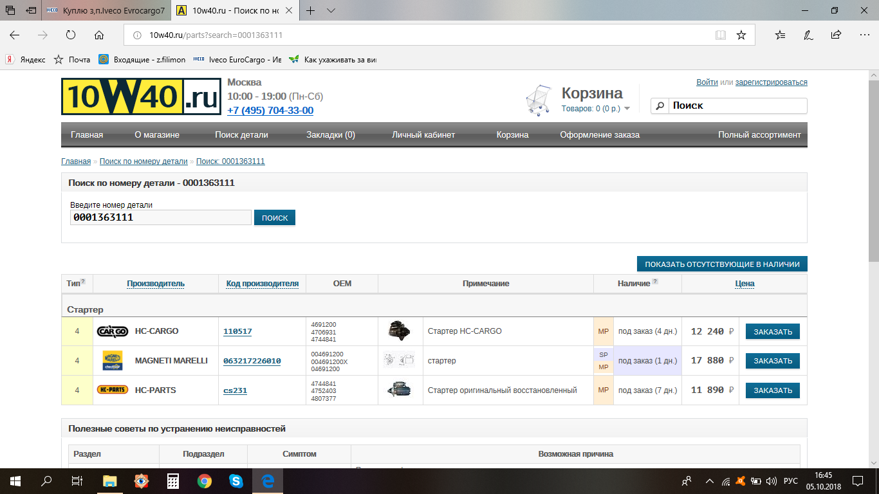This screenshot has height=494, width=879.
Task: Open the HC-PARTS starter photo thumbnail
Action: tap(400, 390)
